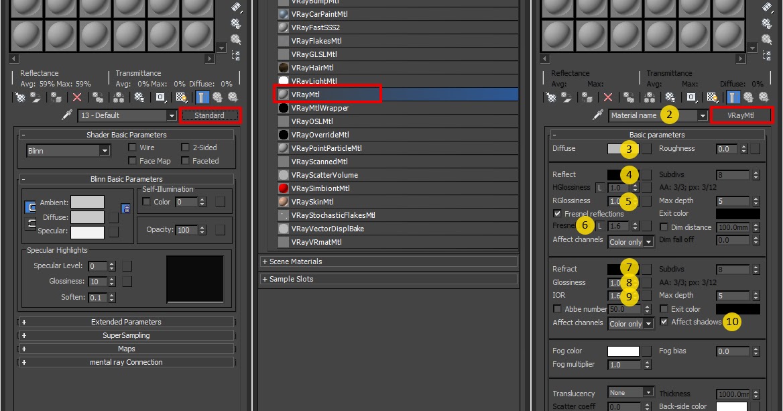Assign material to selection in left editor
Image resolution: width=783 pixels, height=411 pixels.
[x=55, y=99]
